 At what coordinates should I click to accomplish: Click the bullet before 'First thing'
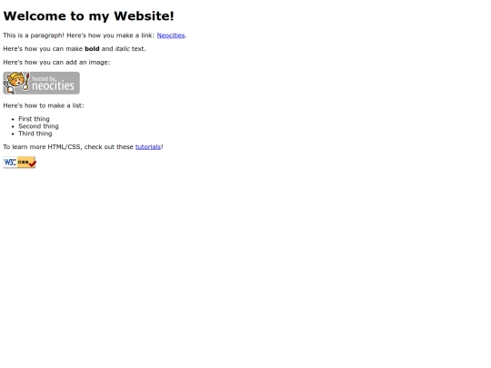13,119
